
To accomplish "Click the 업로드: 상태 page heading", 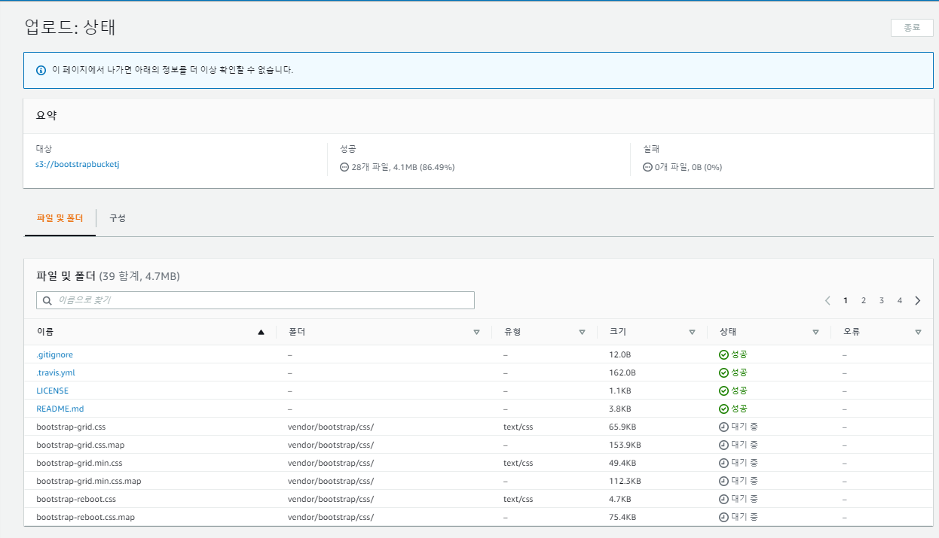I will (70, 27).
